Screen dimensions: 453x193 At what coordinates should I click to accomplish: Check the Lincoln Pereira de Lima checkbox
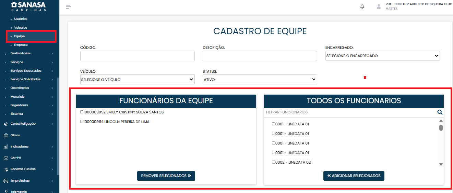tap(82, 122)
